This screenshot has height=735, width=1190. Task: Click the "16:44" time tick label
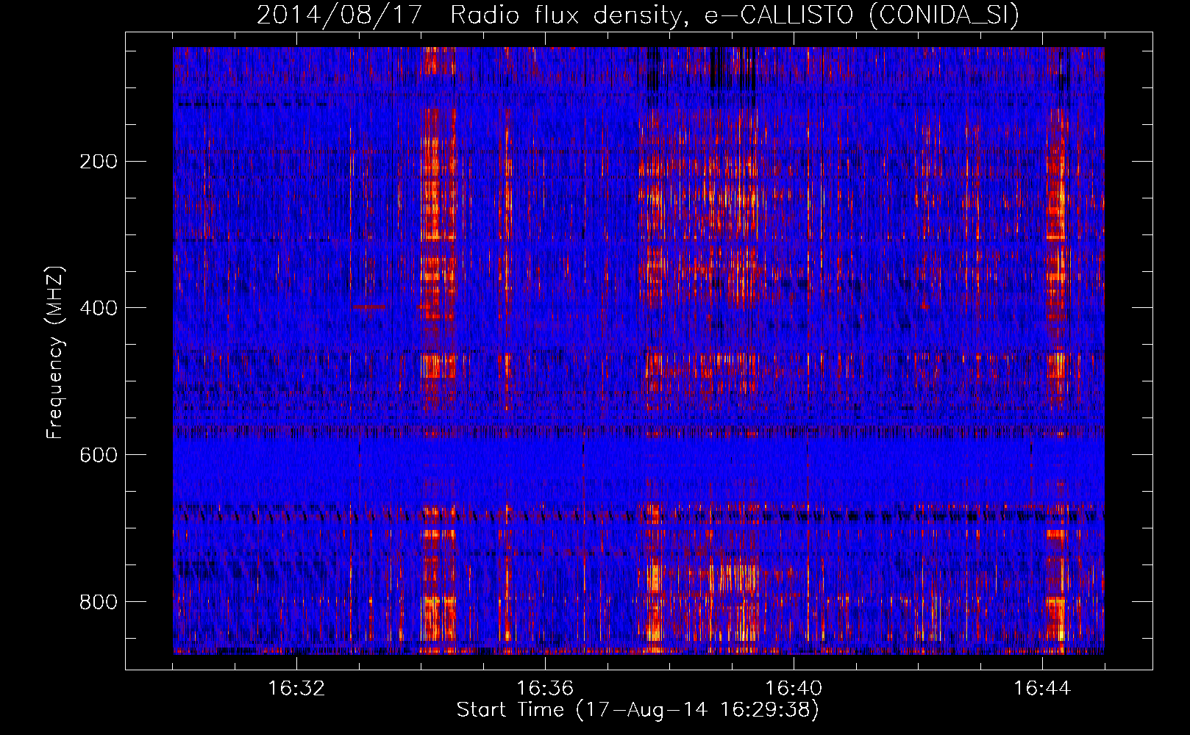1042,689
